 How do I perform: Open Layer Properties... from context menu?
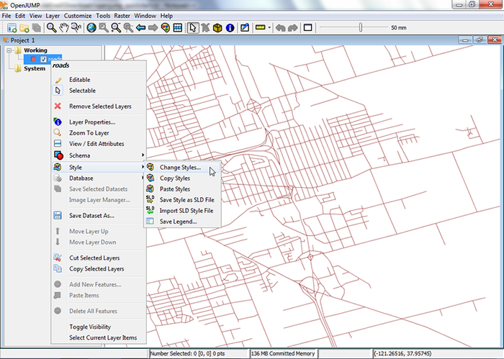(99, 122)
